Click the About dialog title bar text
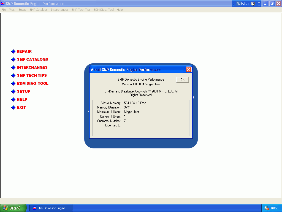 click(126, 70)
